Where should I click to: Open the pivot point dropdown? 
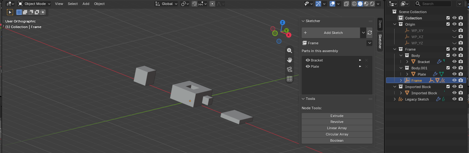point(185,4)
